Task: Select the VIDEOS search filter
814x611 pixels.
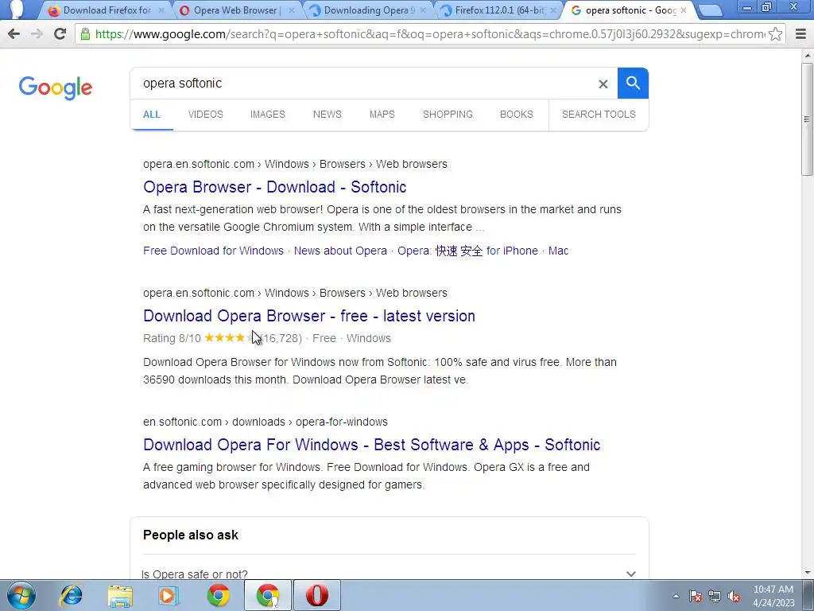Action: pyautogui.click(x=206, y=115)
